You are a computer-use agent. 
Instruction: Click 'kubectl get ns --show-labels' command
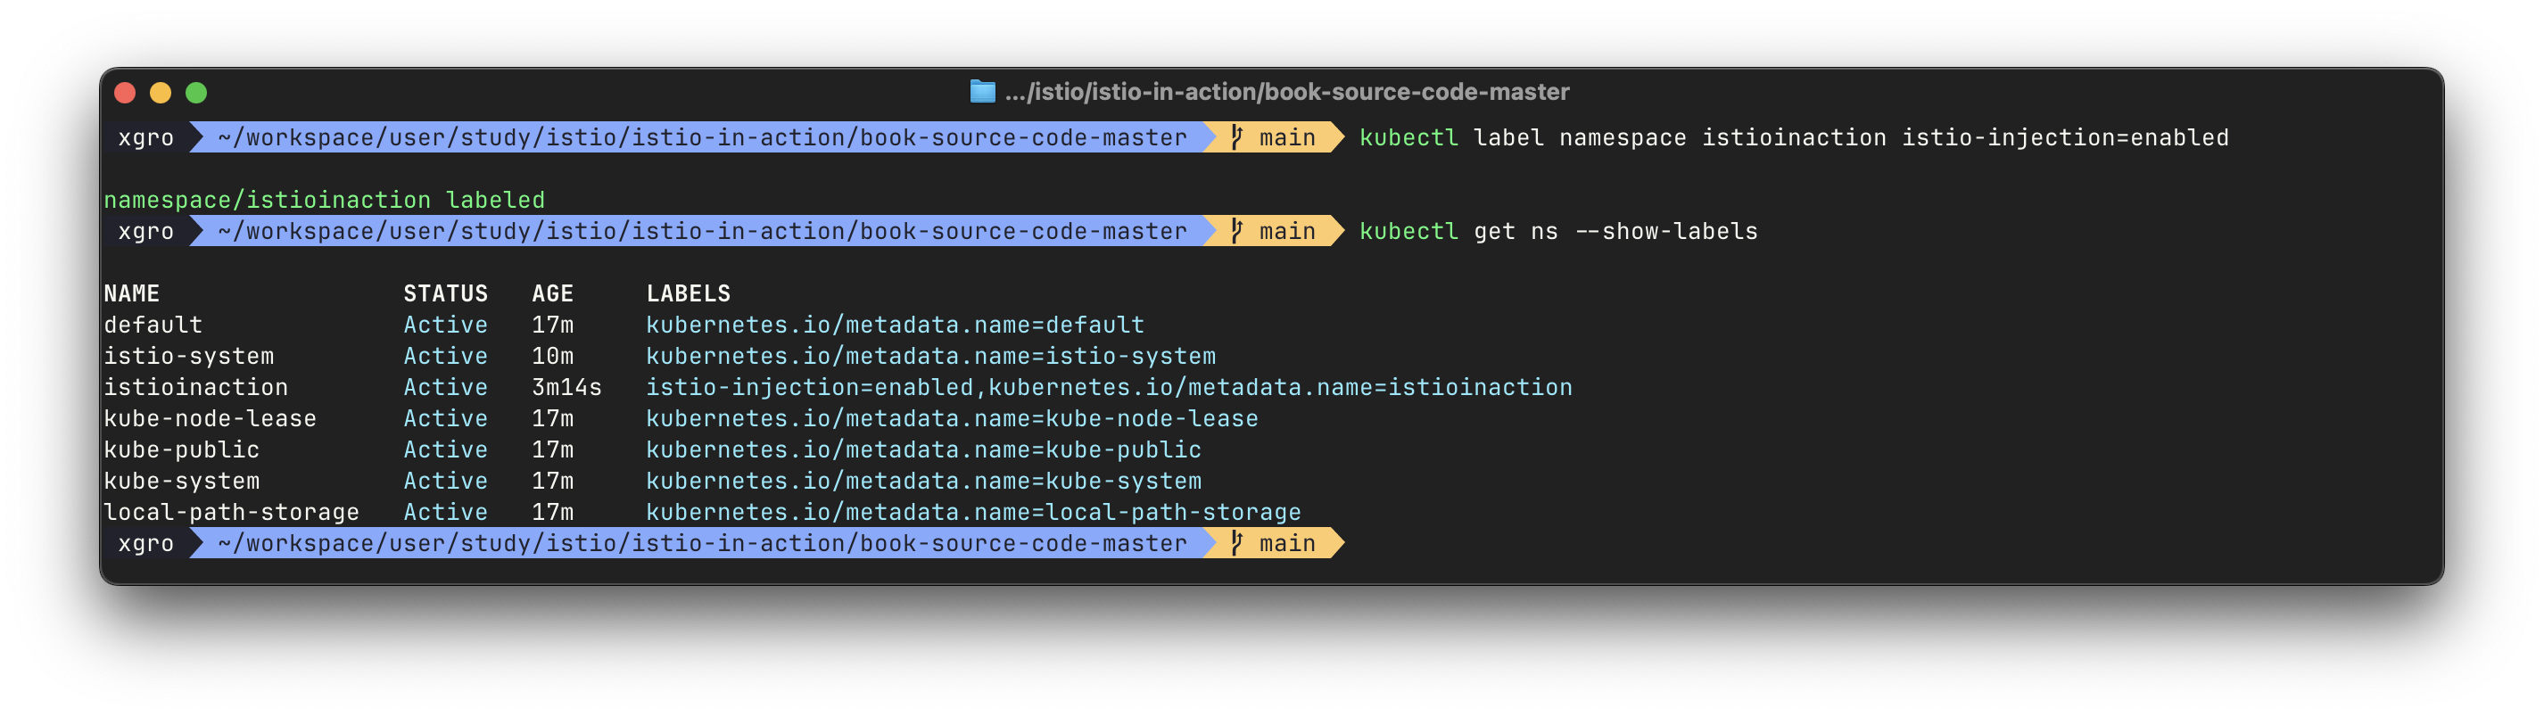[1558, 231]
